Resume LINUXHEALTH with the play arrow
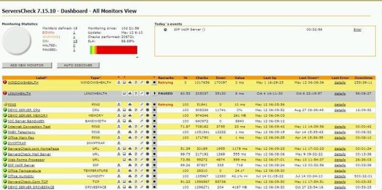The height and width of the screenshot is (190, 382). coord(154,93)
